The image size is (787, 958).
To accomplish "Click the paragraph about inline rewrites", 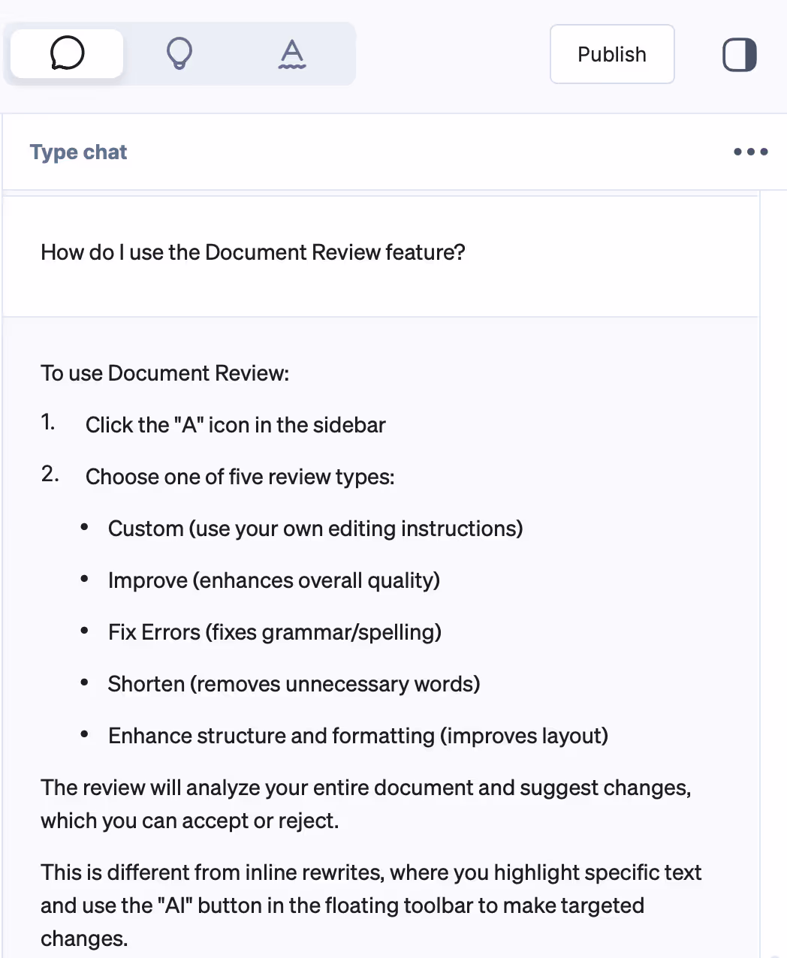I will 371,905.
